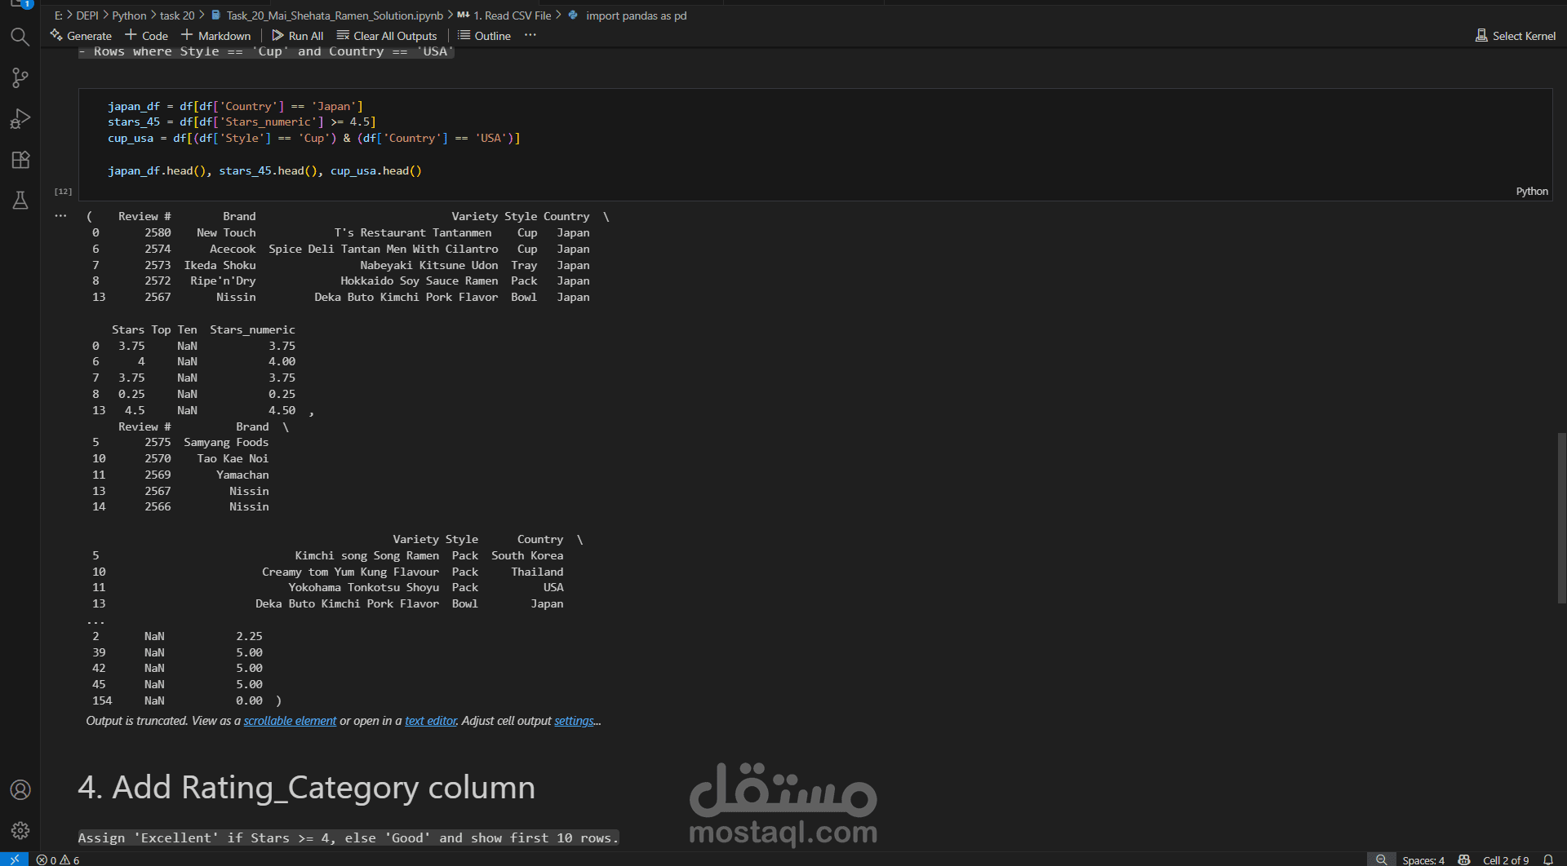Click the stars_45 code line
Viewport: 1567px width, 866px height.
242,122
